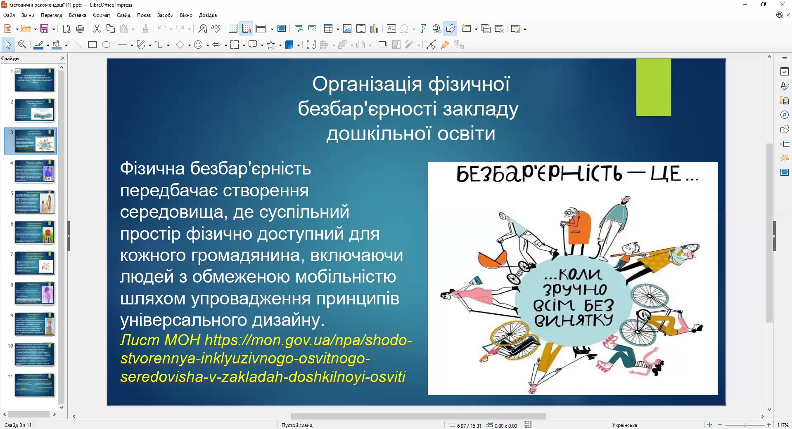
Task: Toggle point edit mode
Action: pos(431,45)
